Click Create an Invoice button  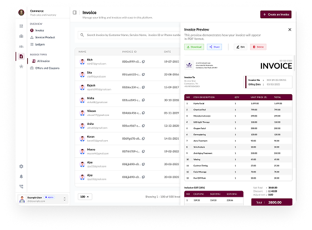pyautogui.click(x=276, y=14)
